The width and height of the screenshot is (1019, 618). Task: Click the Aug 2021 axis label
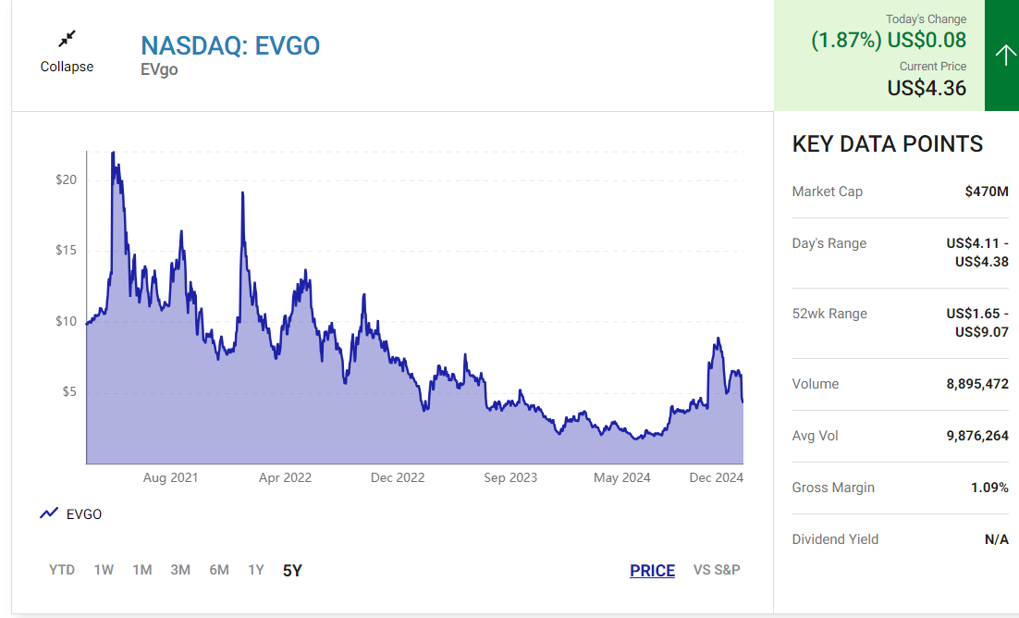170,477
